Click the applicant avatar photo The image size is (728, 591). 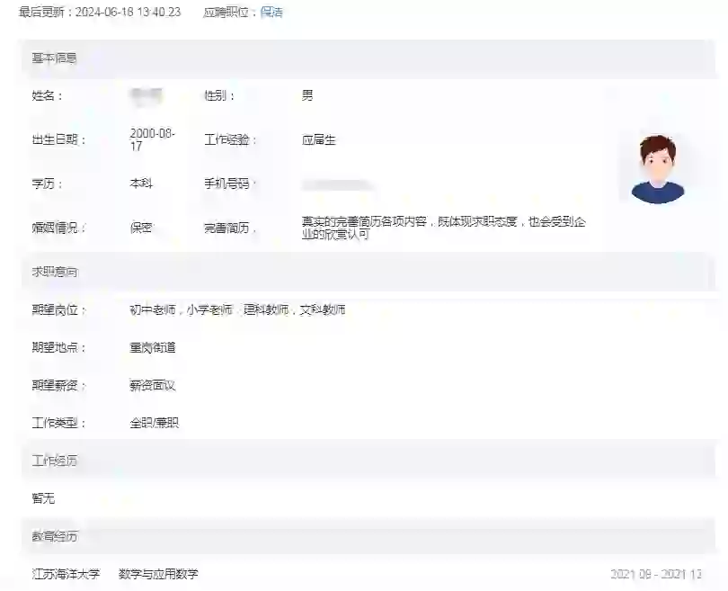click(660, 166)
